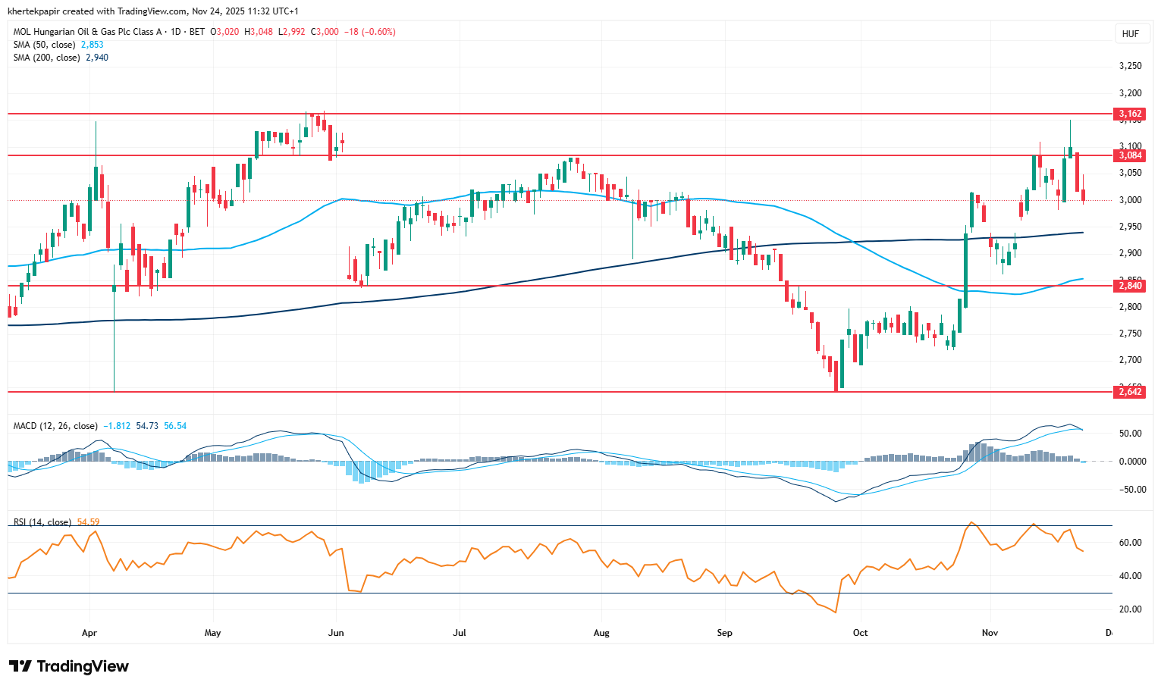Click the Oct marker on time axis
Viewport: 1161px width, 689px height.
(x=860, y=632)
